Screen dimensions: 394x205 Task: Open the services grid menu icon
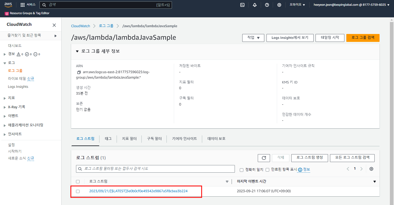tap(23, 5)
